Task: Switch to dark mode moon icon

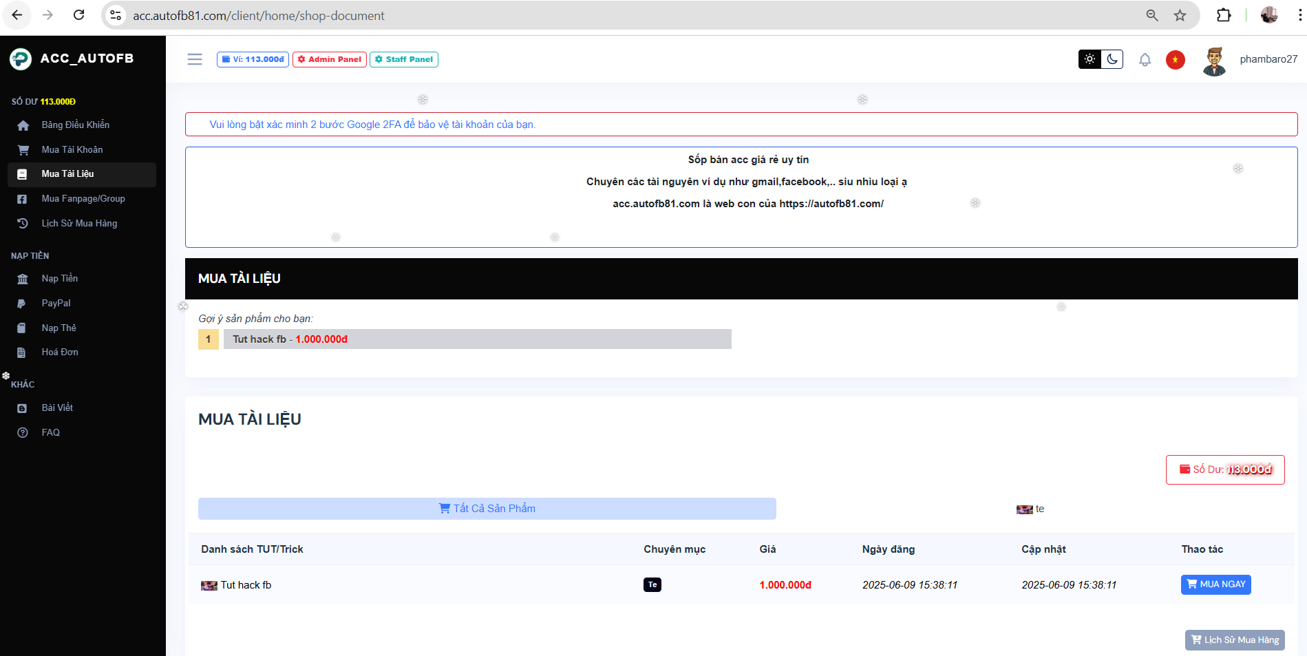Action: [x=1112, y=59]
